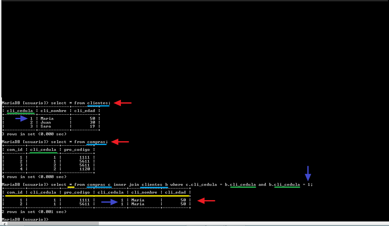Select the value 1120 in the compras table
Image resolution: width=389 pixels, height=226 pixels.
(84, 169)
